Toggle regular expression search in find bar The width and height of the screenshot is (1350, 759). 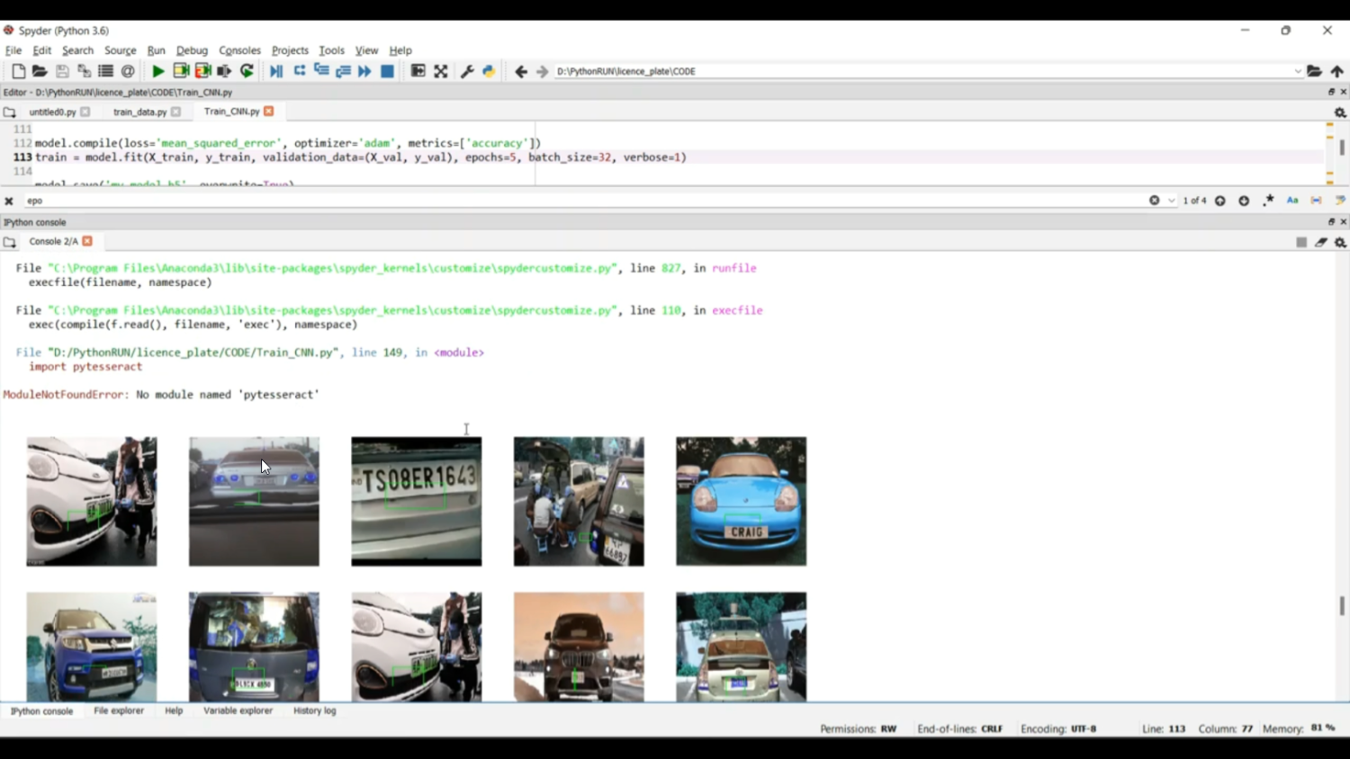point(1267,200)
